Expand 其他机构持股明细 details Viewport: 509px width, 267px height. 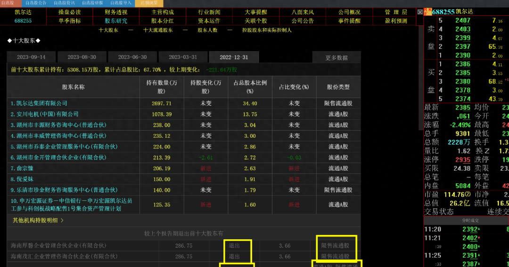[x=38, y=220]
